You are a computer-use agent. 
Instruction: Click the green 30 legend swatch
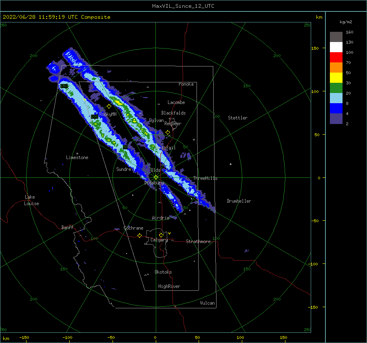pos(336,88)
